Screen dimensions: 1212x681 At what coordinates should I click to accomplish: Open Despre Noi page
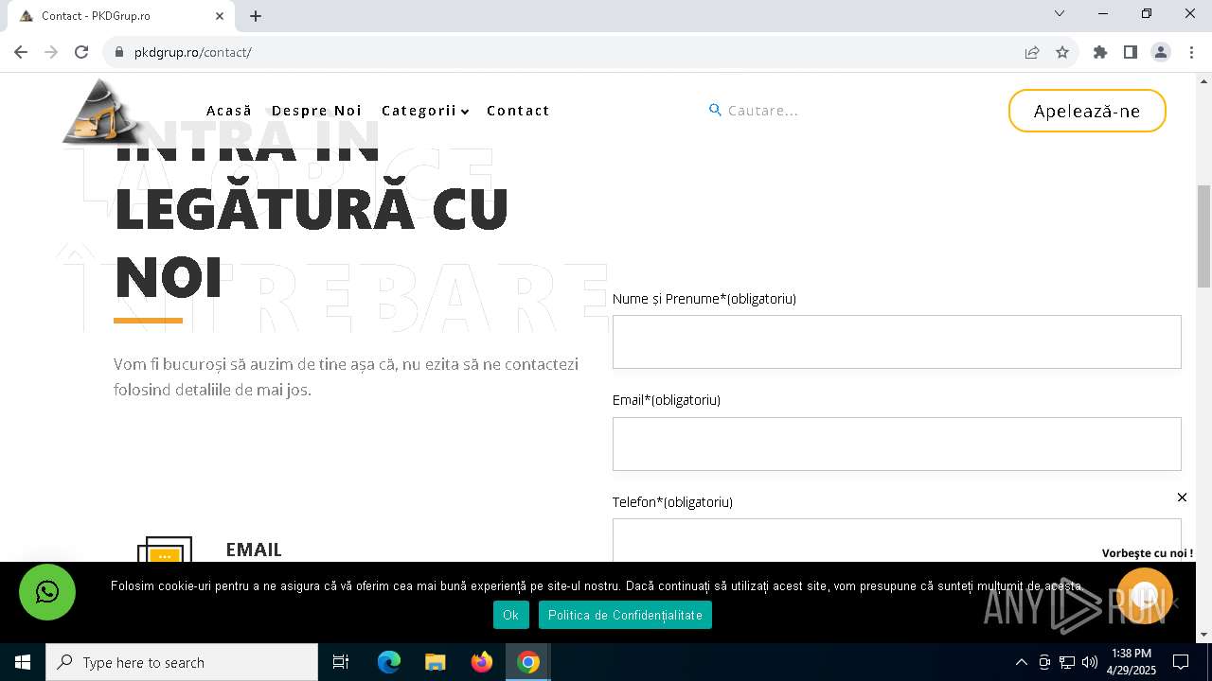coord(317,111)
